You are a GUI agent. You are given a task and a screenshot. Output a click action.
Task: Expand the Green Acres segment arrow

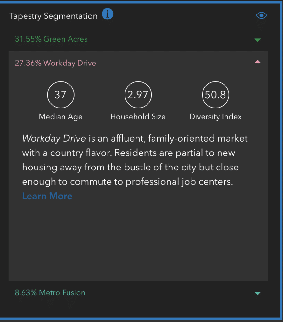click(x=258, y=40)
